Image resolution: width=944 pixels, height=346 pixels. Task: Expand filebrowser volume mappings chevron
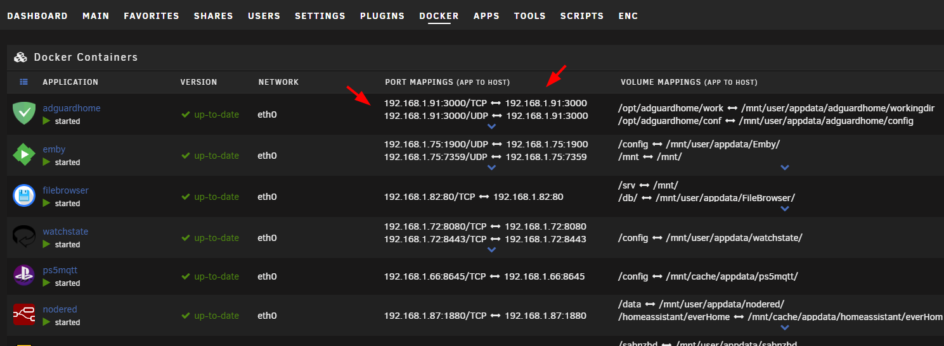tap(785, 209)
